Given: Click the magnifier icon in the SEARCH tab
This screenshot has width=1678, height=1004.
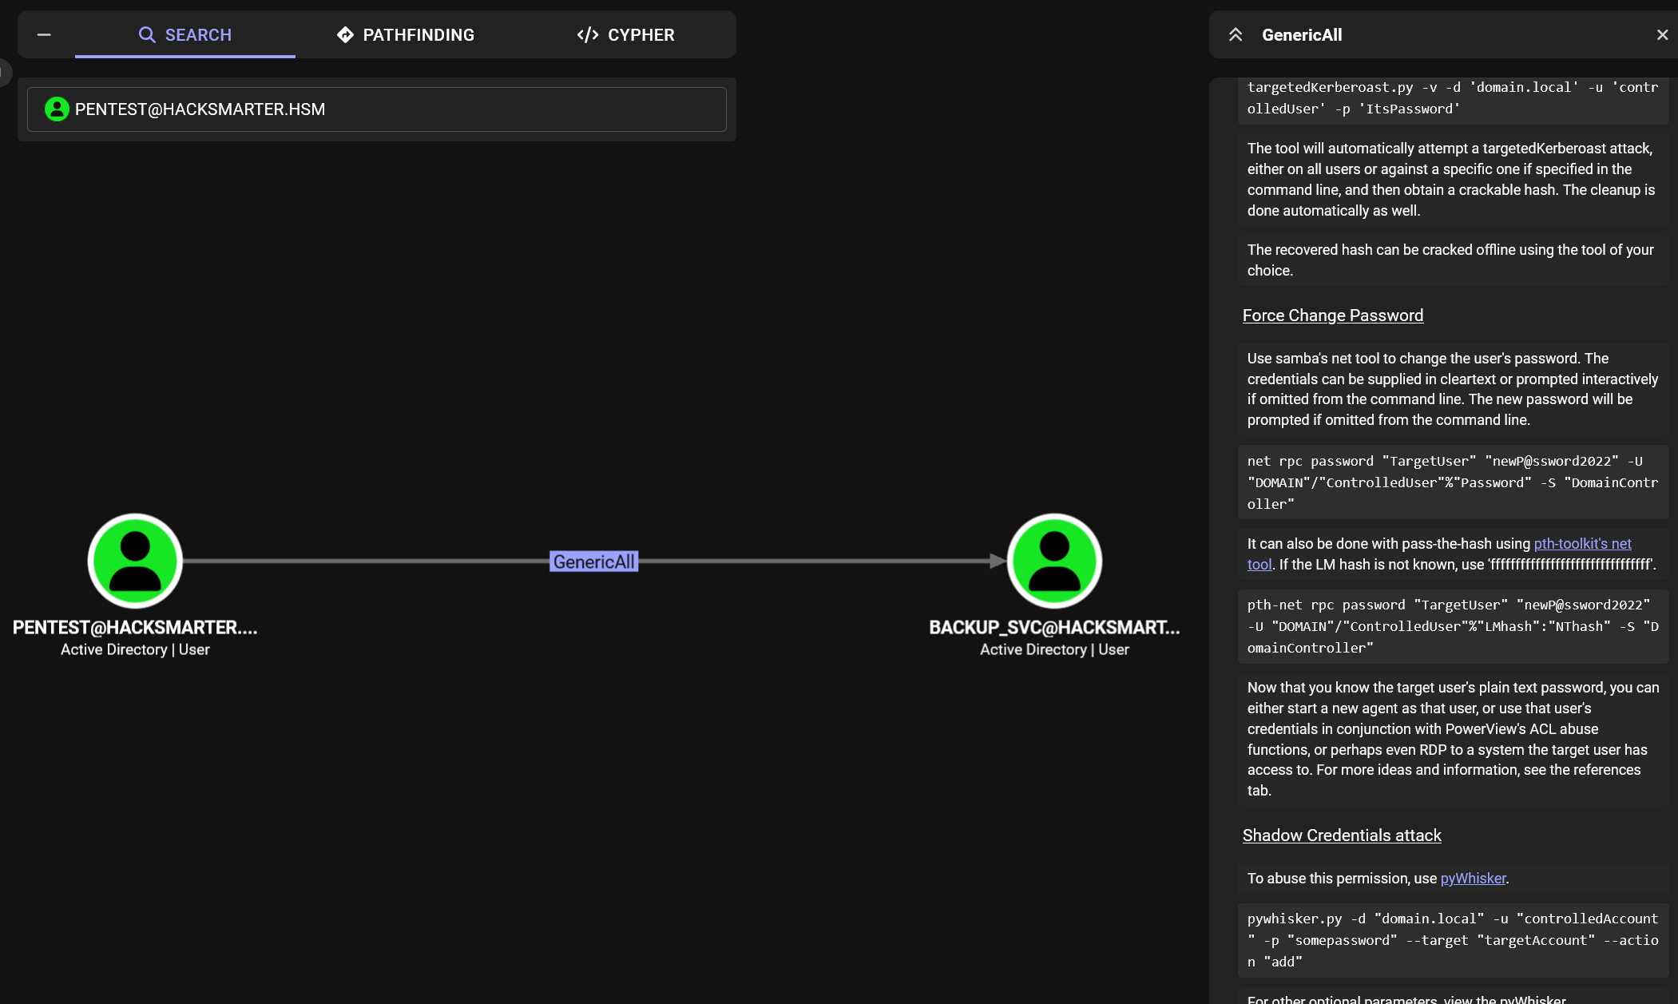Looking at the screenshot, I should tap(147, 35).
